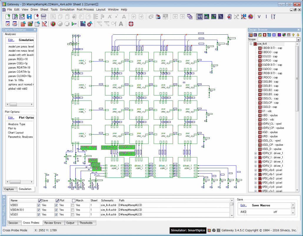Open the Simulation menu
Screen dimensions: 303x236
(67, 9)
